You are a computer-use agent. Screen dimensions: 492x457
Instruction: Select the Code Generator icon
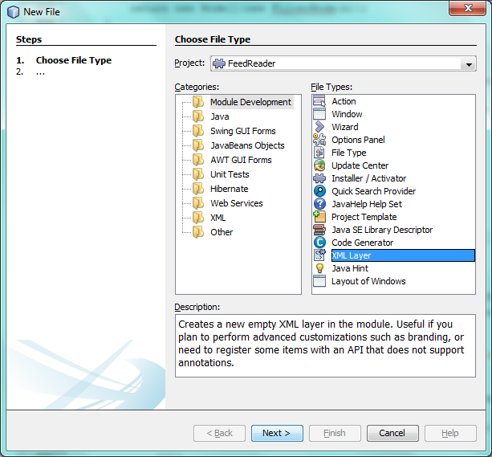point(319,243)
